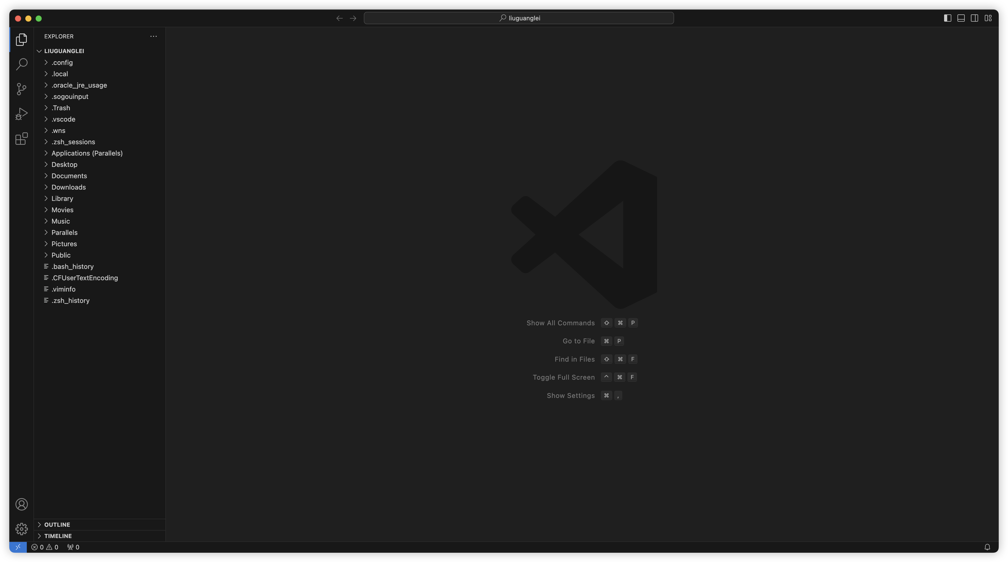The height and width of the screenshot is (562, 1008).
Task: Click the notifications bell in status bar
Action: point(987,547)
